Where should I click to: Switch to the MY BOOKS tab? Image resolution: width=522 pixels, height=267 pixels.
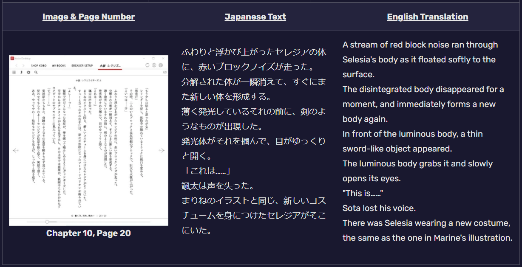pyautogui.click(x=59, y=66)
